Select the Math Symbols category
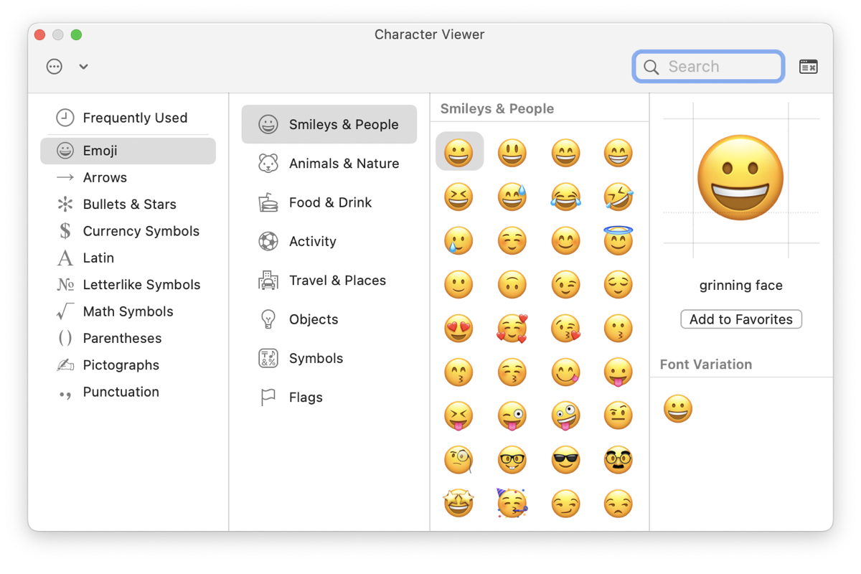 128,311
